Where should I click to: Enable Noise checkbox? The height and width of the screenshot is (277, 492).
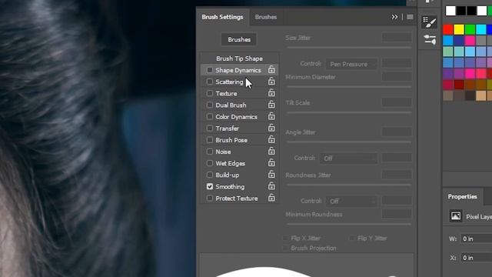[x=210, y=152]
